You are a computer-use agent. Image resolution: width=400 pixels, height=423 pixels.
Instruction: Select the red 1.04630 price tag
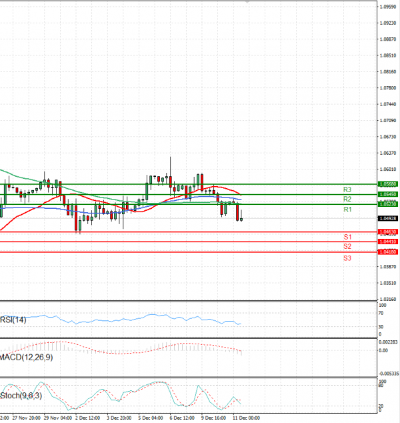pyautogui.click(x=387, y=232)
